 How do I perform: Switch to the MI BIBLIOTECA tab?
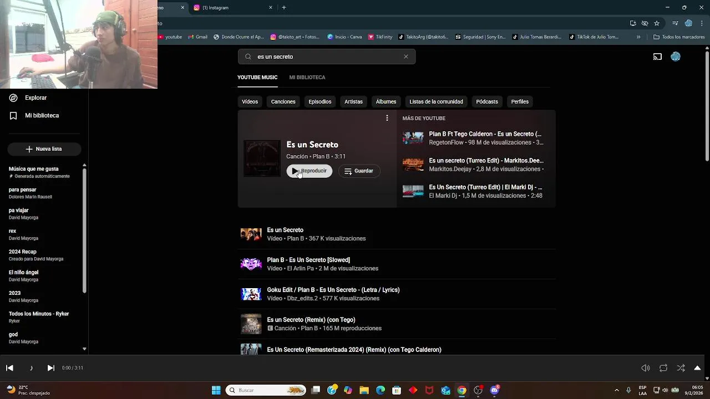coord(307,78)
